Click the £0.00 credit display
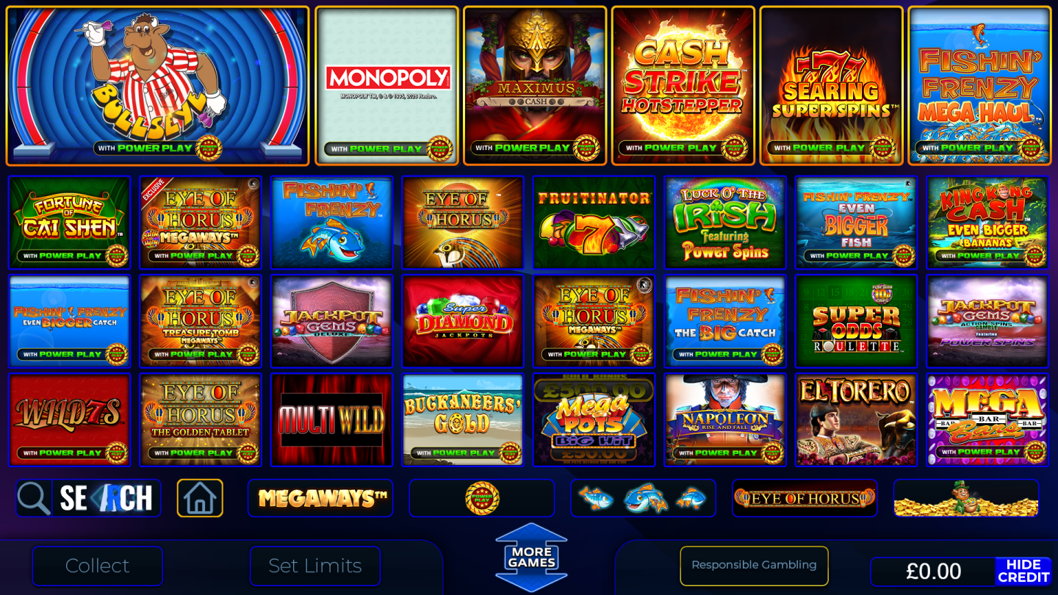 (933, 571)
